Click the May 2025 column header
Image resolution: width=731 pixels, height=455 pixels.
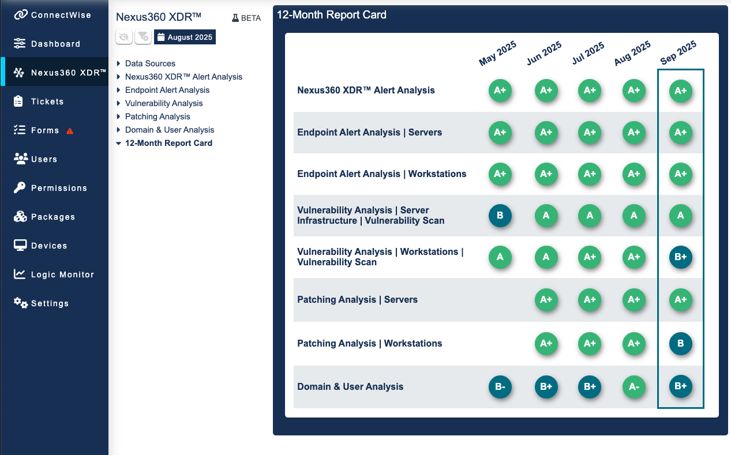point(497,54)
